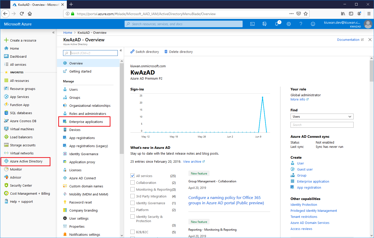The height and width of the screenshot is (238, 374).
Task: Open View archive link
Action: coord(194,161)
